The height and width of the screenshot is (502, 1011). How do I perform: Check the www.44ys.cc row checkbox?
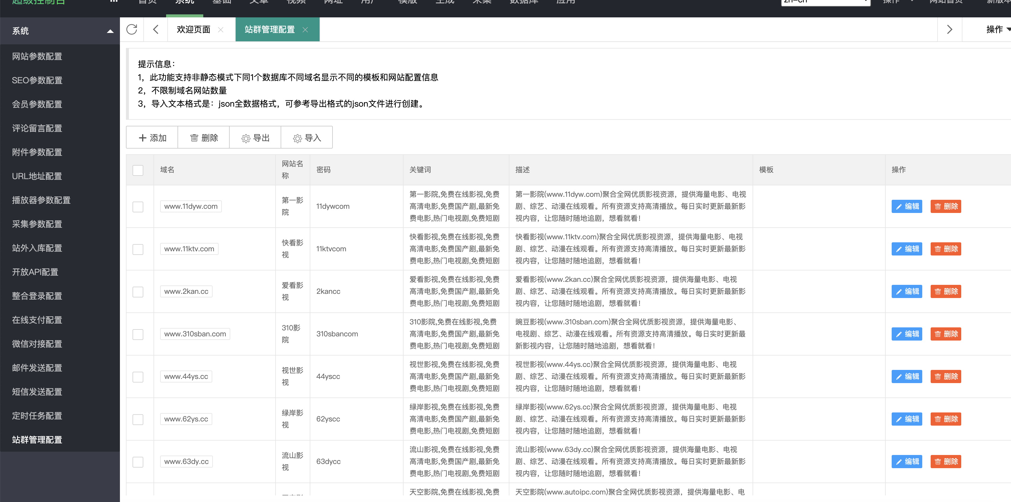click(x=138, y=377)
